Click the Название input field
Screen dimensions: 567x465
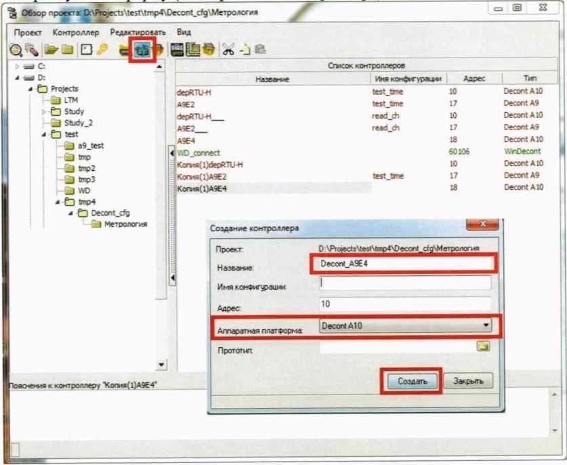pyautogui.click(x=404, y=264)
